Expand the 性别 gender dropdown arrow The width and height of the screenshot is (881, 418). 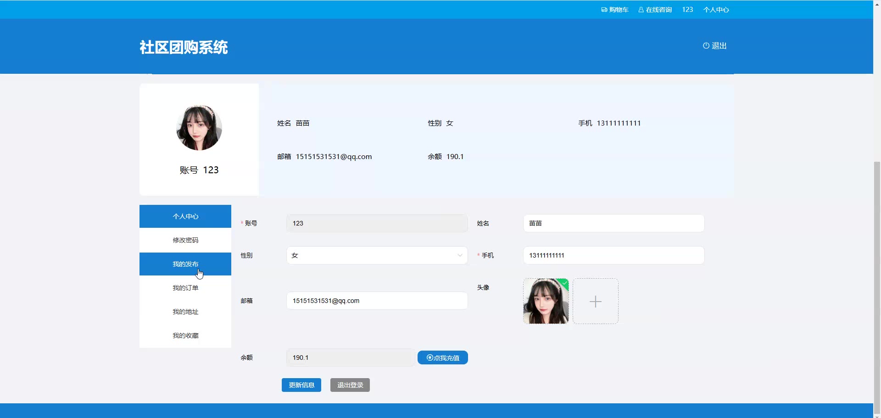[x=459, y=255]
